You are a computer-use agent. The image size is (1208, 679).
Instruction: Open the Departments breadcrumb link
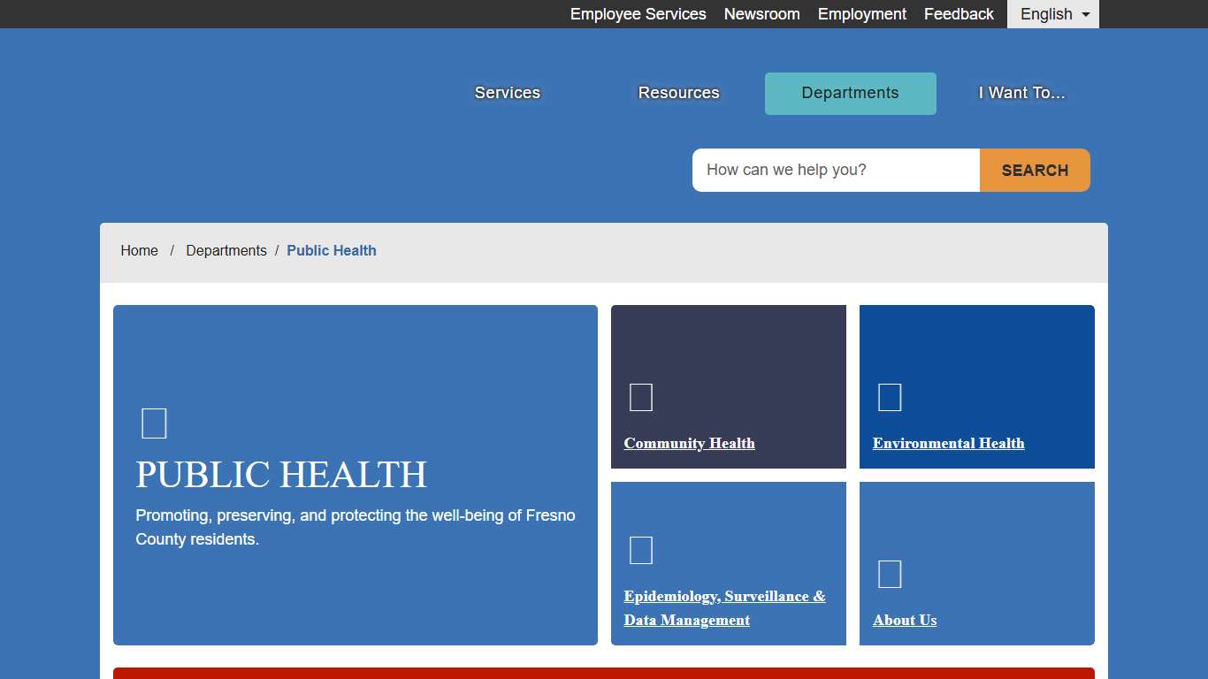(226, 250)
